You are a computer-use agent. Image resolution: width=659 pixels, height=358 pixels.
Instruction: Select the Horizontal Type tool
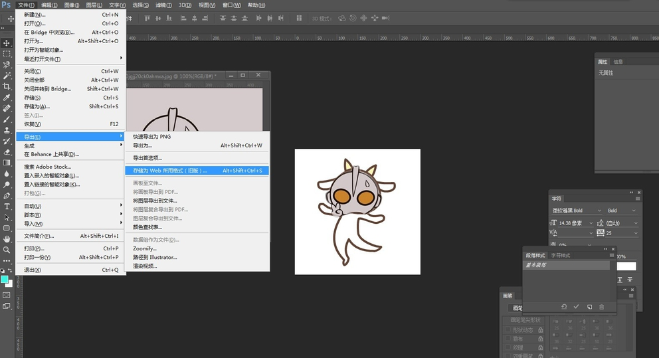(x=7, y=207)
